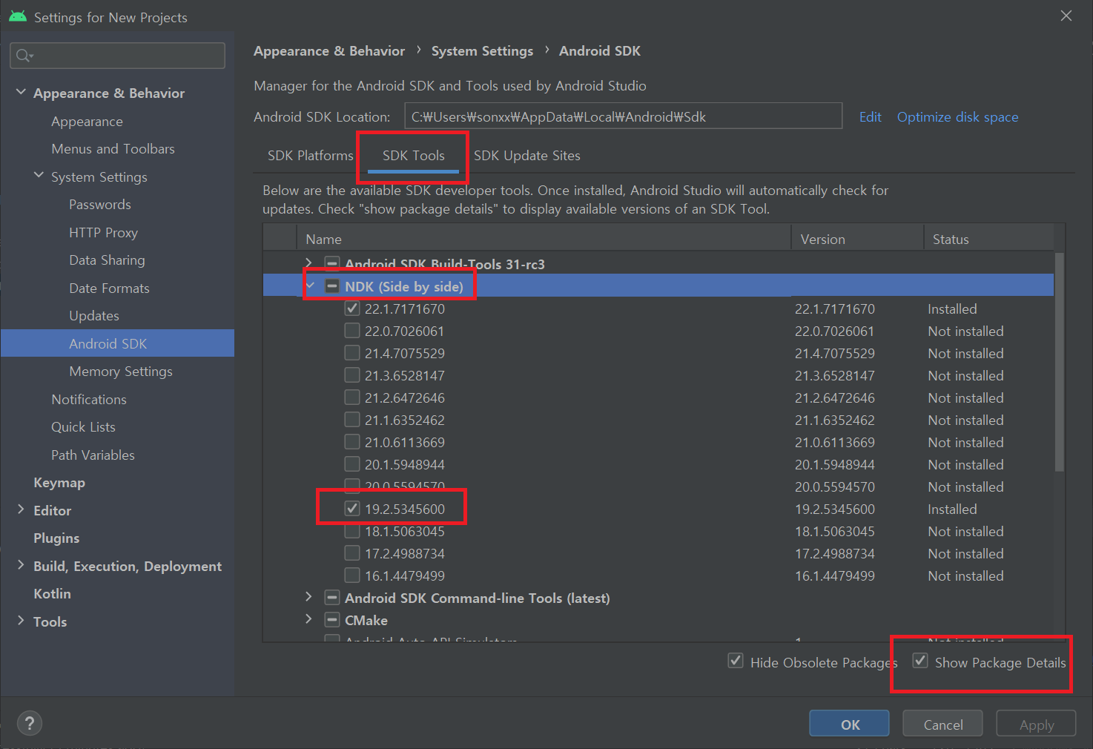Click the search magnifier icon in settings

(x=24, y=56)
